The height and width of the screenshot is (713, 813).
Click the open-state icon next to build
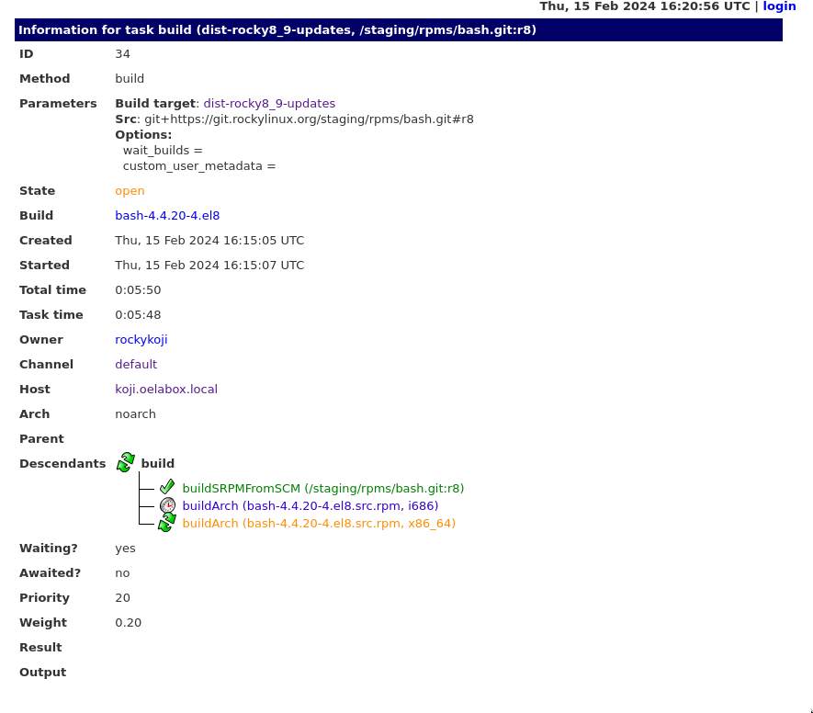click(125, 462)
